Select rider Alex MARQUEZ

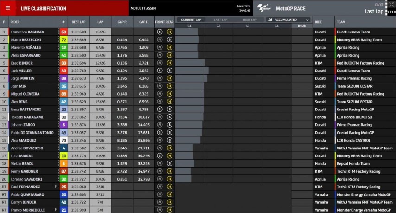pyautogui.click(x=24, y=140)
